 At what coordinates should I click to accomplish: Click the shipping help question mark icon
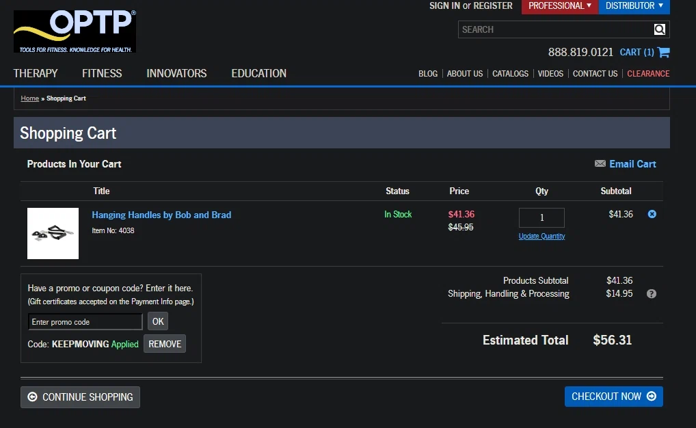pos(651,294)
